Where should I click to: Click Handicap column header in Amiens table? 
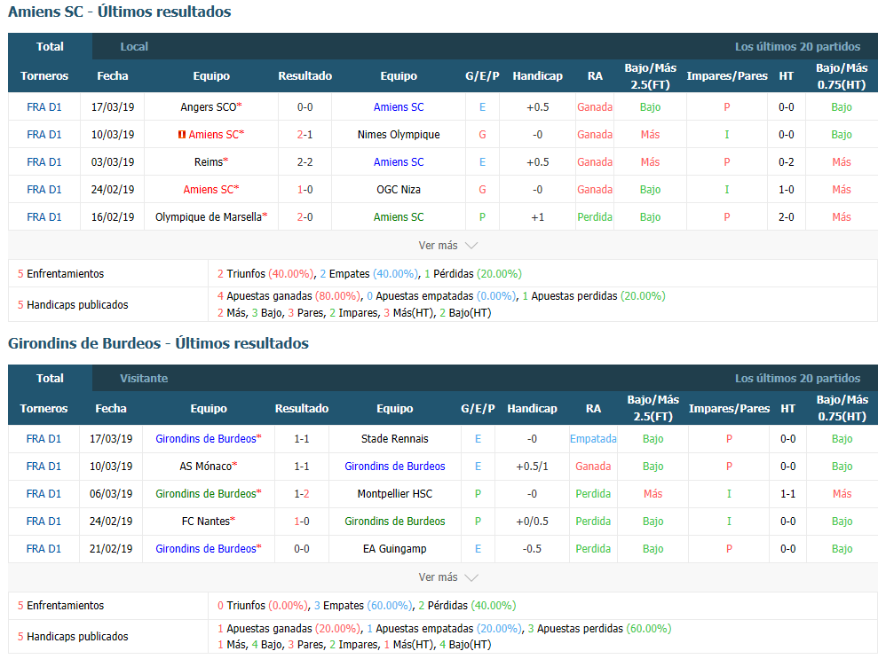538,75
